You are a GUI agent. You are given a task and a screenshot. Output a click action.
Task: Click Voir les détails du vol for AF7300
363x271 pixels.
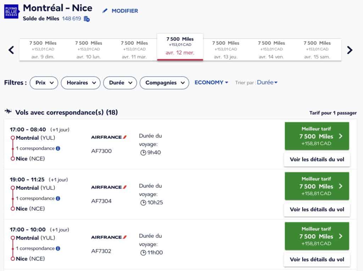click(x=317, y=159)
